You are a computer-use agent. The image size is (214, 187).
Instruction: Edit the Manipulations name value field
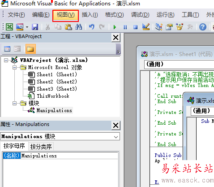69,156
